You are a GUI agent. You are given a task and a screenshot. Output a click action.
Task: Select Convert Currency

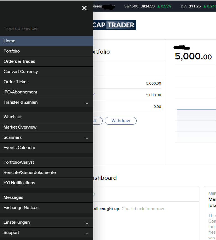pyautogui.click(x=46, y=72)
